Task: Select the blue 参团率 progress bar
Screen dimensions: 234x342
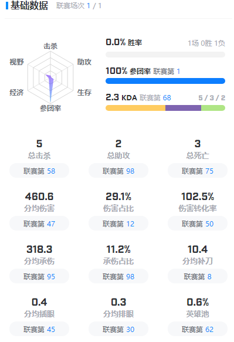Action: 165,81
